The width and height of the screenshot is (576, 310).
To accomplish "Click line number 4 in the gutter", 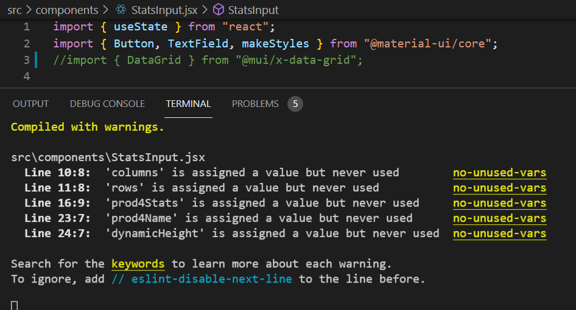I will (27, 77).
